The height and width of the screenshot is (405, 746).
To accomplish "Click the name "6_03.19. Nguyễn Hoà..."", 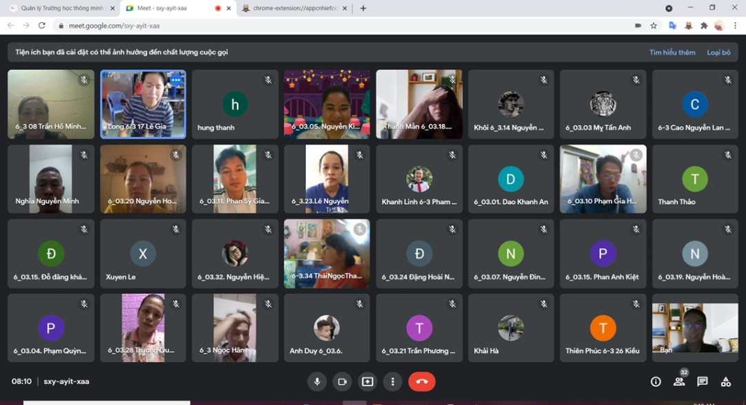I will (x=694, y=277).
